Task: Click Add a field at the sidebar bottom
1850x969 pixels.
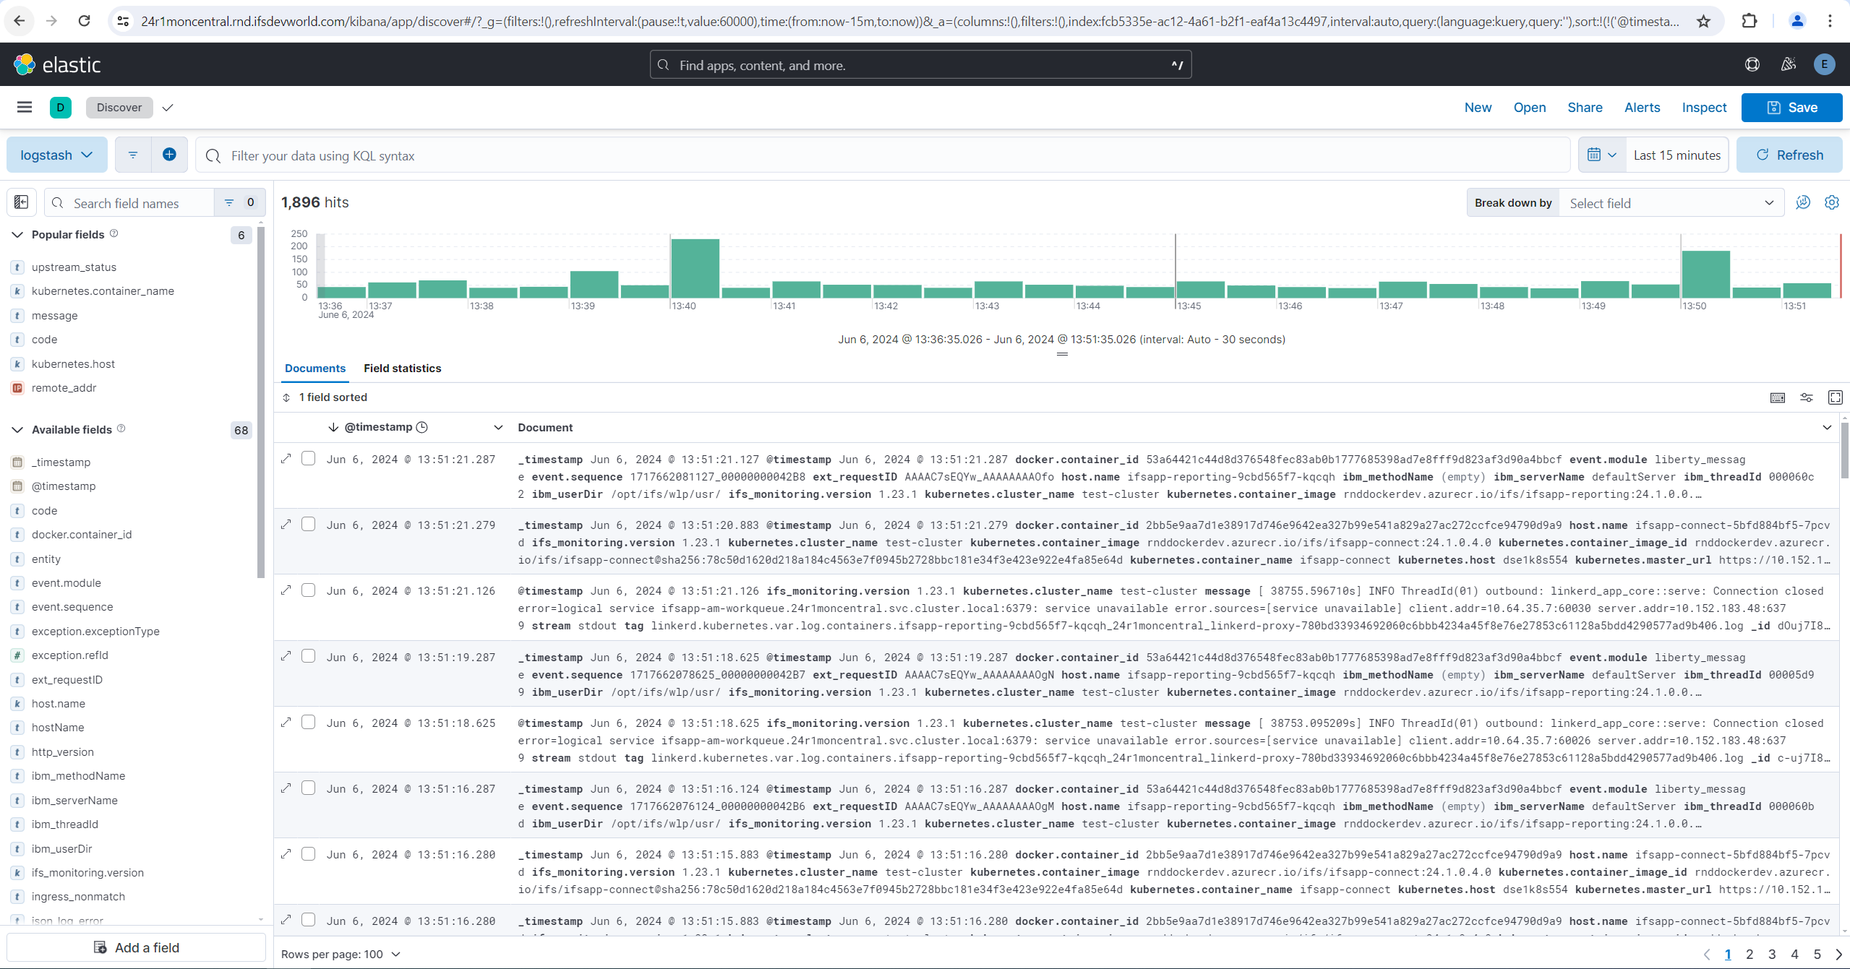Action: (x=137, y=947)
